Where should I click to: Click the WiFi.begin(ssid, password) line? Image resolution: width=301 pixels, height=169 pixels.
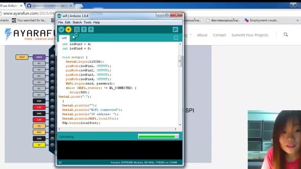[x=90, y=84]
